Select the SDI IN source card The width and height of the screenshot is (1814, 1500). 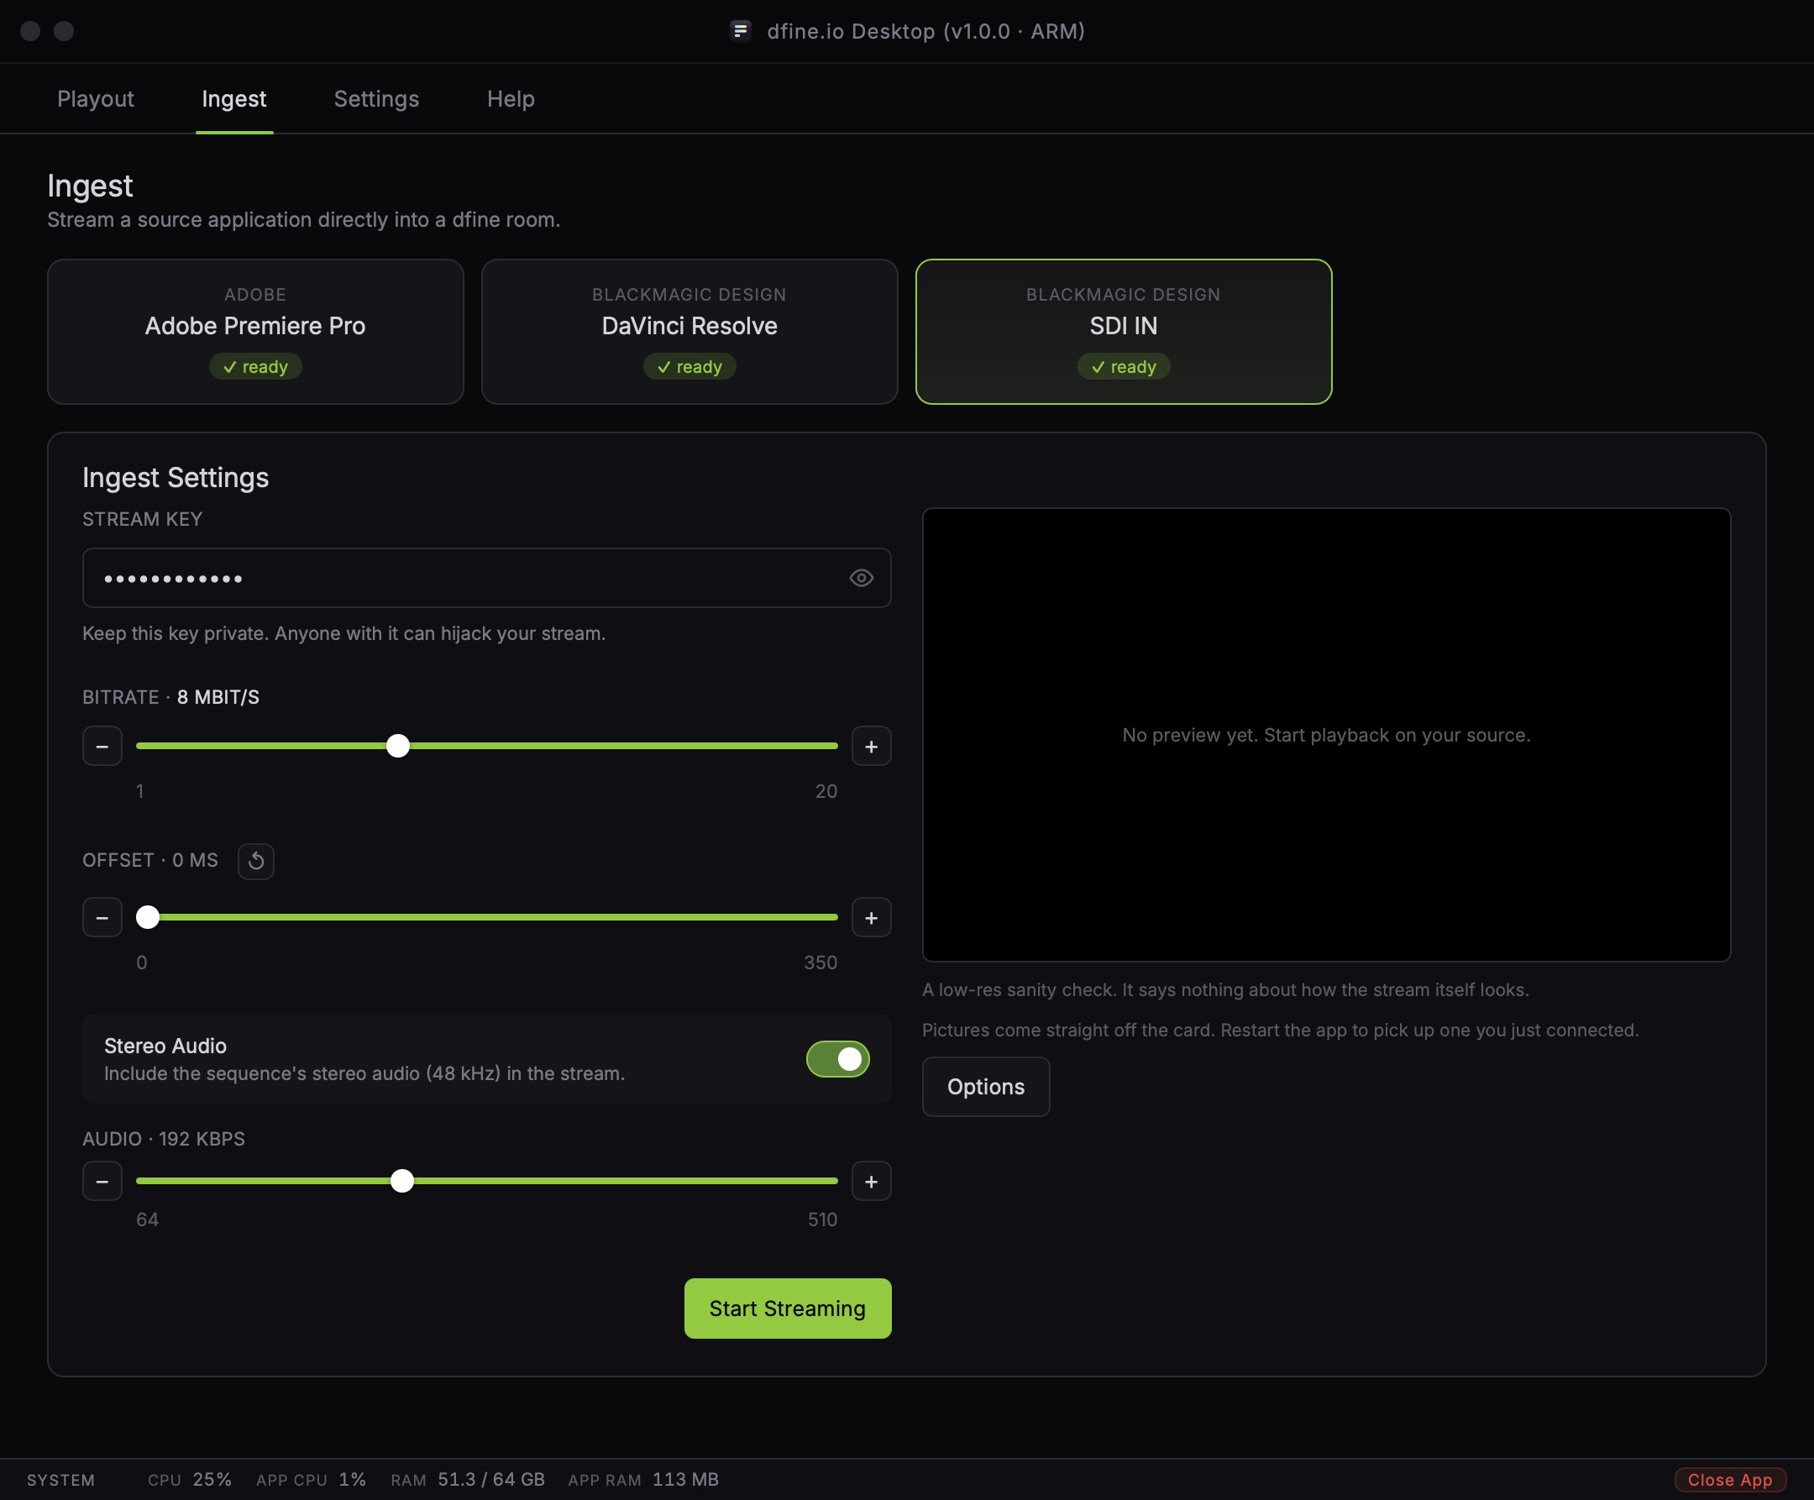[1123, 332]
